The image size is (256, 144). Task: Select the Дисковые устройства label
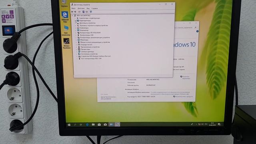coord(88,23)
